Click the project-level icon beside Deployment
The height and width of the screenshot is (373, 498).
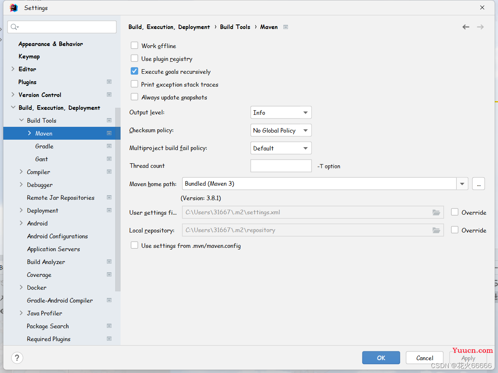tap(109, 211)
